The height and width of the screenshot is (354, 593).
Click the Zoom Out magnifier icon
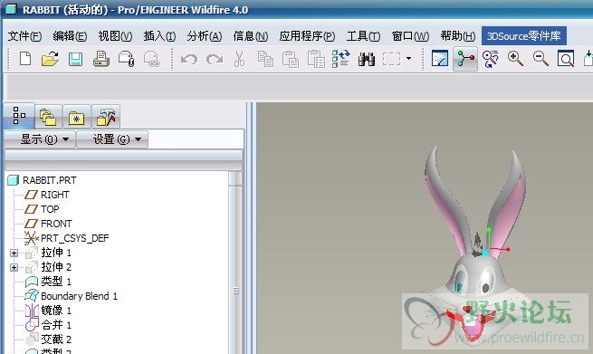(x=540, y=59)
